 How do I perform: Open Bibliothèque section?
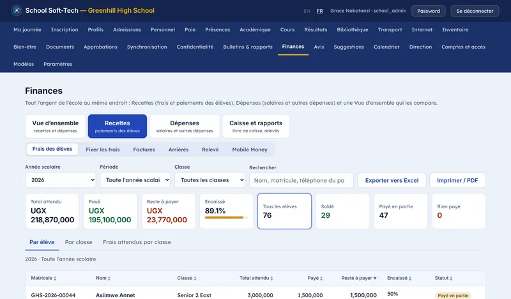point(353,29)
